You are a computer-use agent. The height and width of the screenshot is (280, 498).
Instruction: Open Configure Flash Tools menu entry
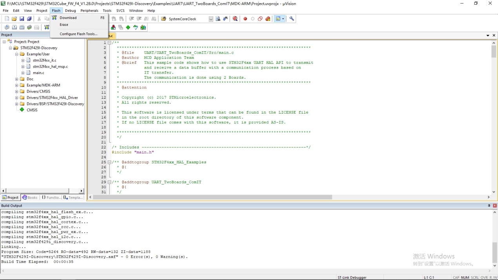(79, 34)
